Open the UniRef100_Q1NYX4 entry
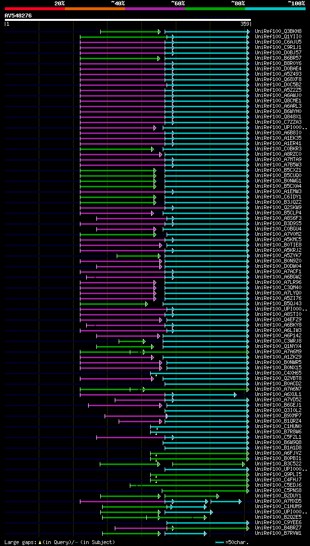 click(278, 347)
